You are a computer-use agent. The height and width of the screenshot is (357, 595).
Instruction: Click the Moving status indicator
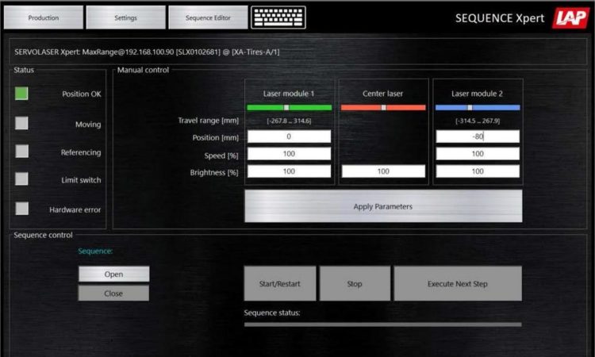pyautogui.click(x=21, y=123)
